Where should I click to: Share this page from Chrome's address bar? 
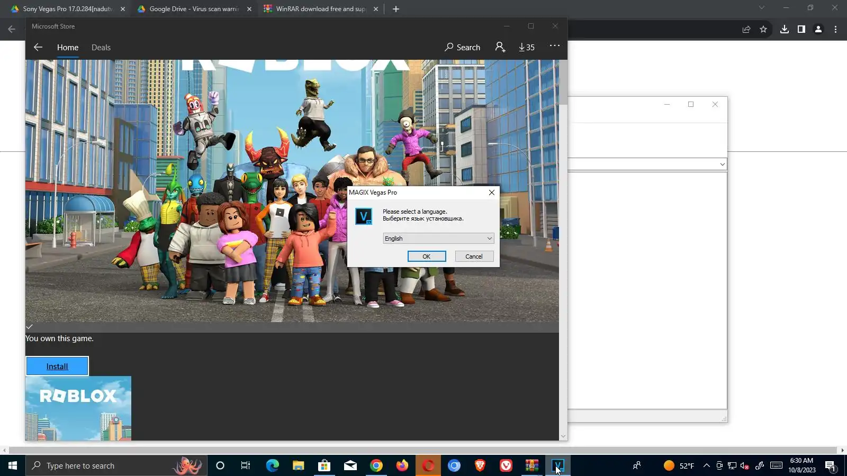(746, 30)
